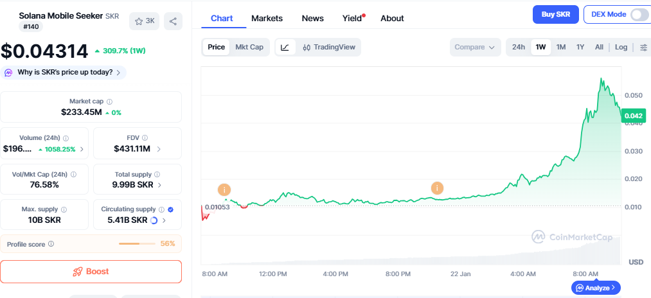Add SKR to watchlist with star button
The height and width of the screenshot is (298, 651).
pos(145,21)
